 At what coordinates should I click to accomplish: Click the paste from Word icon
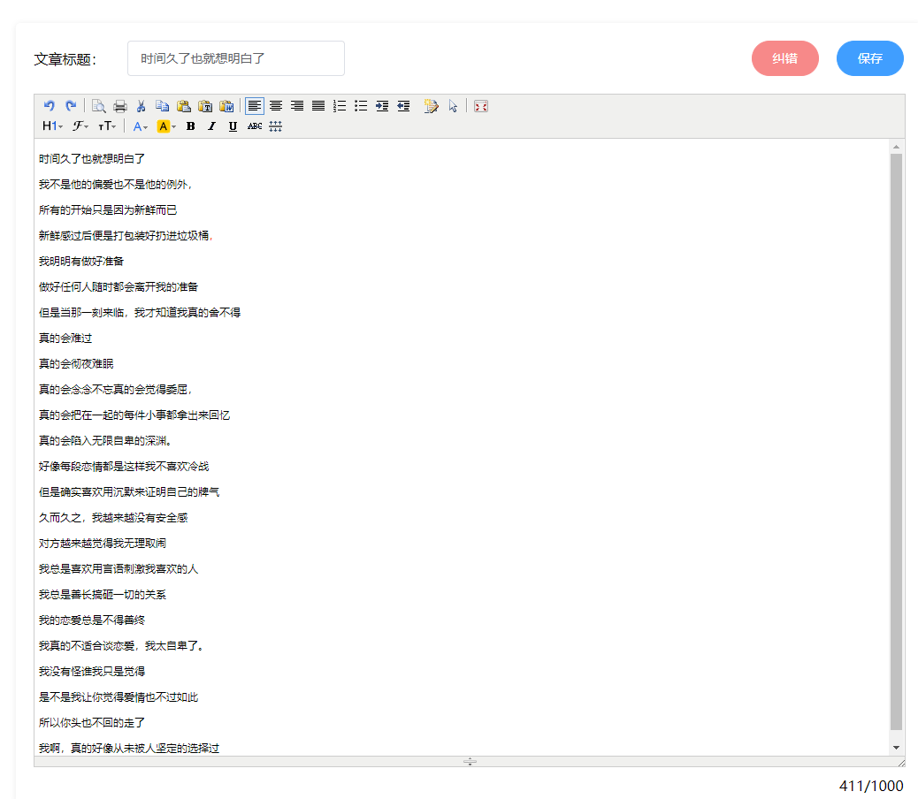tap(226, 106)
